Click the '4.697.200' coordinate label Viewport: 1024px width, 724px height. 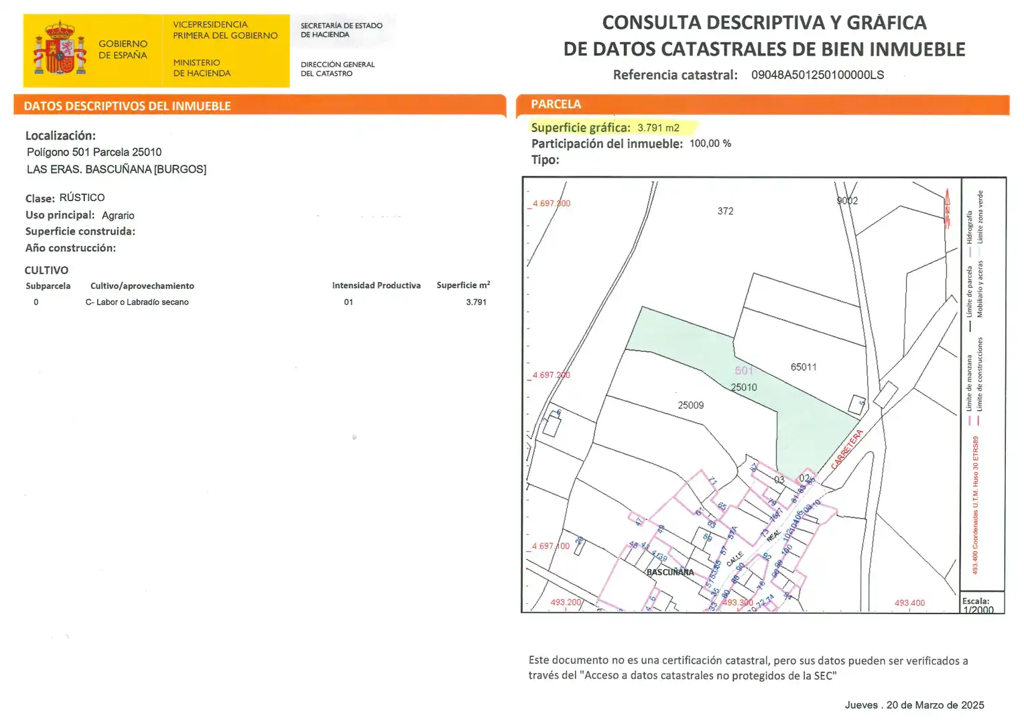[x=551, y=375]
